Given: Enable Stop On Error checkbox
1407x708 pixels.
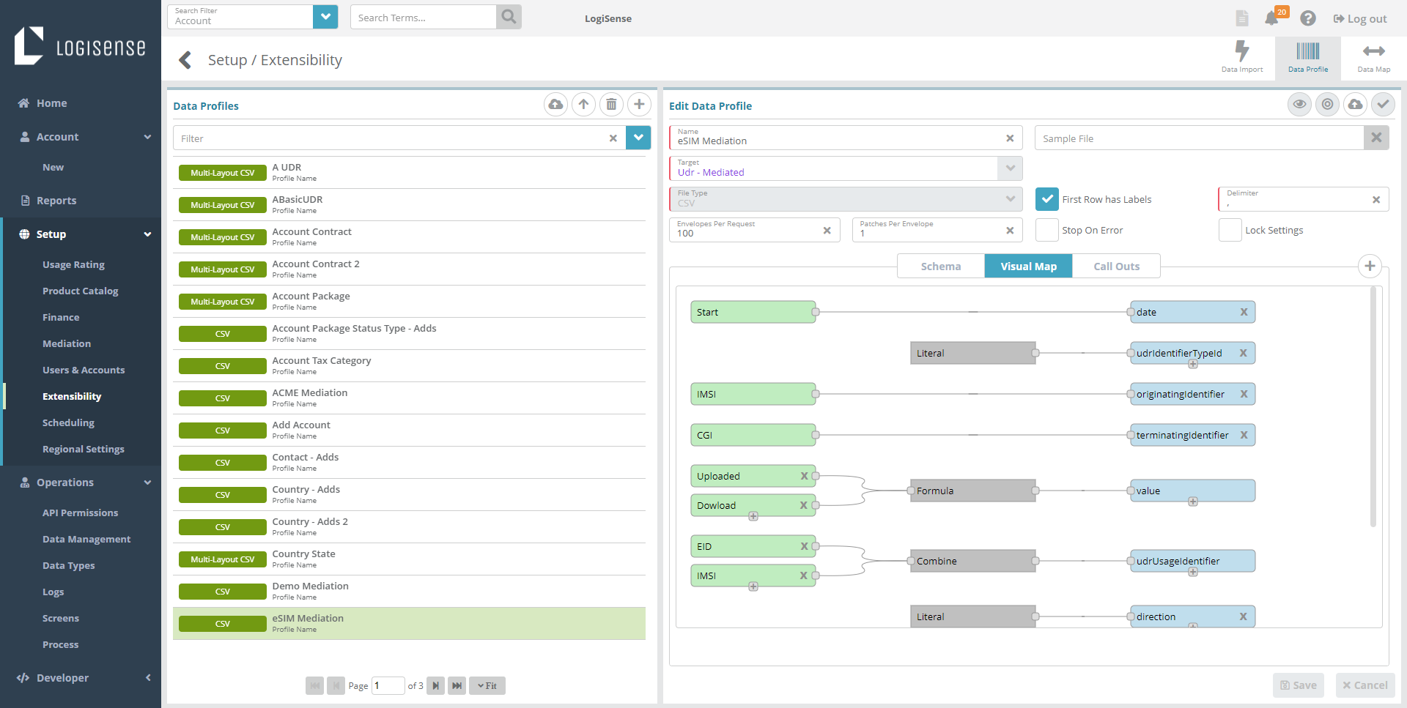Looking at the screenshot, I should (1046, 230).
